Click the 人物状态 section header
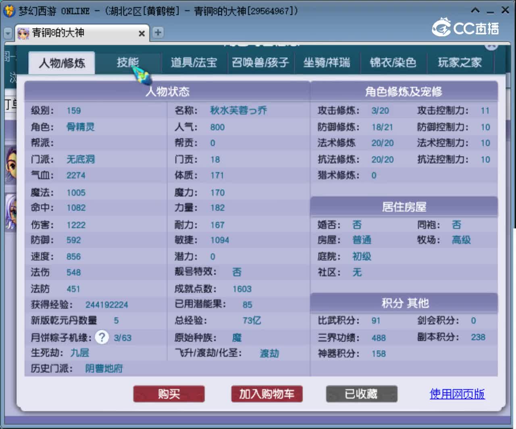Viewport: 516px width, 429px height. click(x=167, y=91)
